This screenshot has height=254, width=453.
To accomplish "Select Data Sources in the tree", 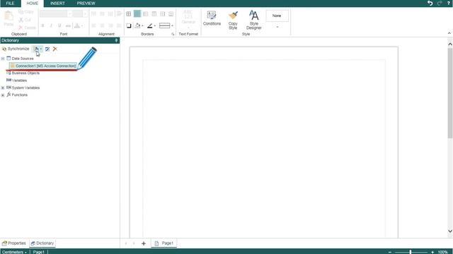I will tap(23, 59).
